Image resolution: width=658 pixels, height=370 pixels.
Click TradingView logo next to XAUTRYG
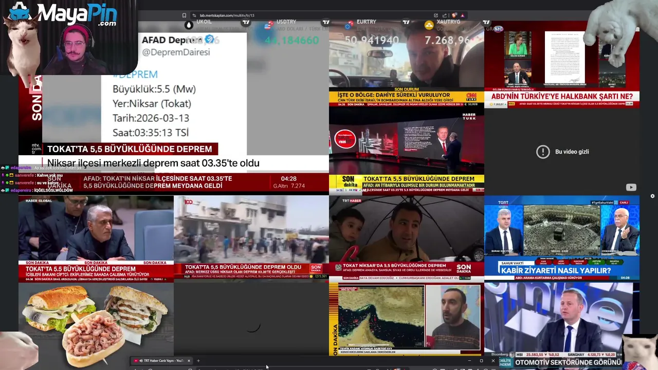(486, 22)
